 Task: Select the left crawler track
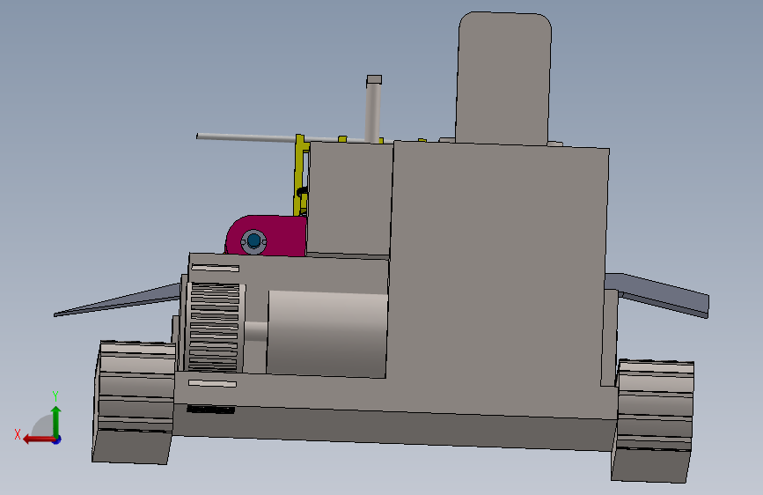(x=134, y=402)
